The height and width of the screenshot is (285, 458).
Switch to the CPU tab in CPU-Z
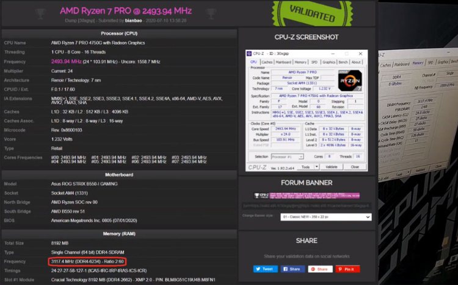(x=253, y=62)
